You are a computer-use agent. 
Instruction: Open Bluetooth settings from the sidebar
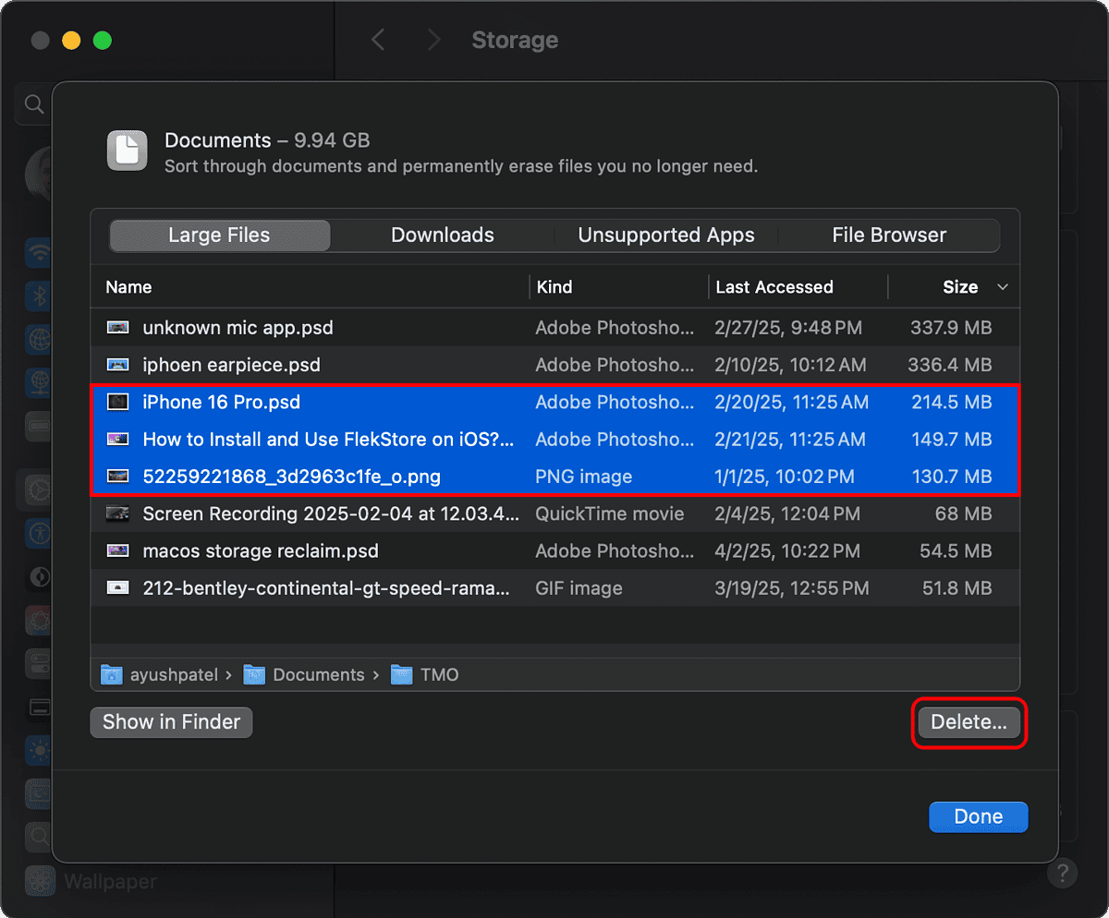(x=39, y=296)
